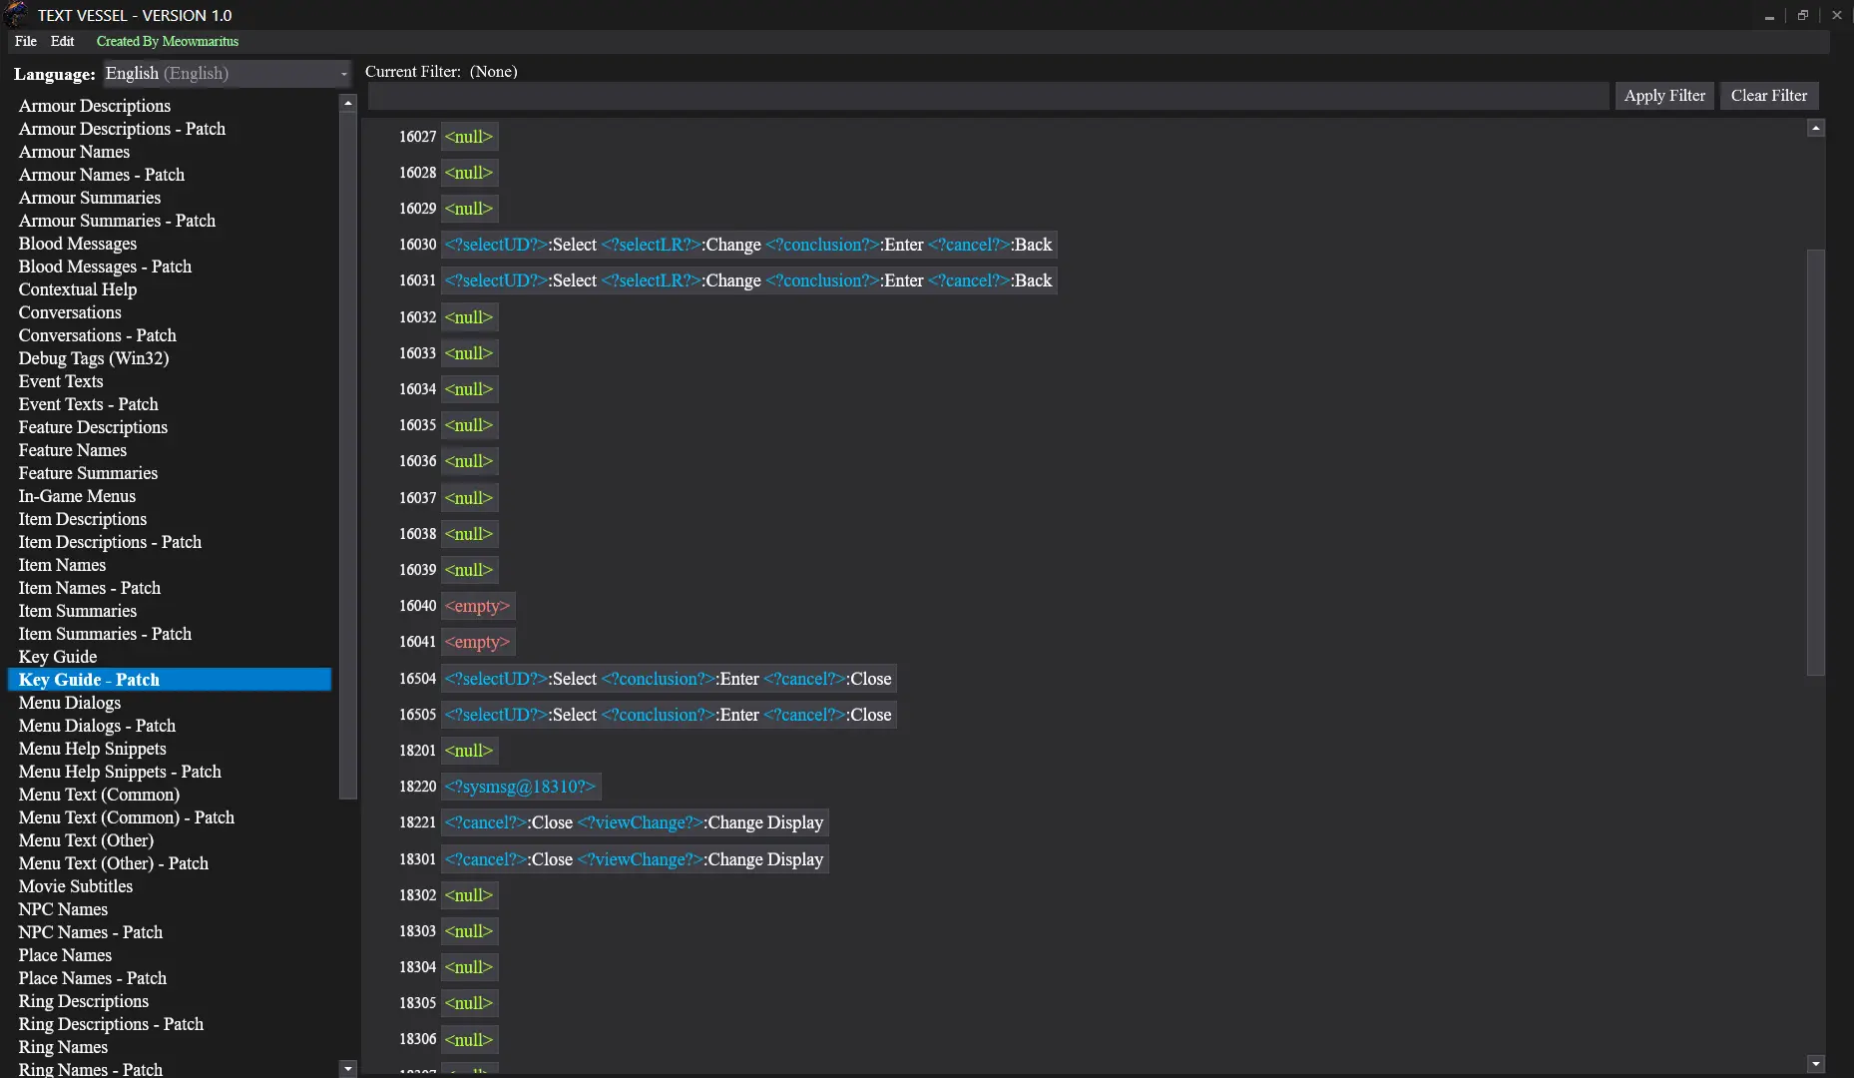Image resolution: width=1854 pixels, height=1078 pixels.
Task: Select Ring Descriptions - Patch category
Action: 111,1024
